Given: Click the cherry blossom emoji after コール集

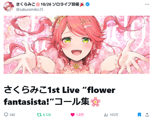Looking at the screenshot, I should coord(95,102).
